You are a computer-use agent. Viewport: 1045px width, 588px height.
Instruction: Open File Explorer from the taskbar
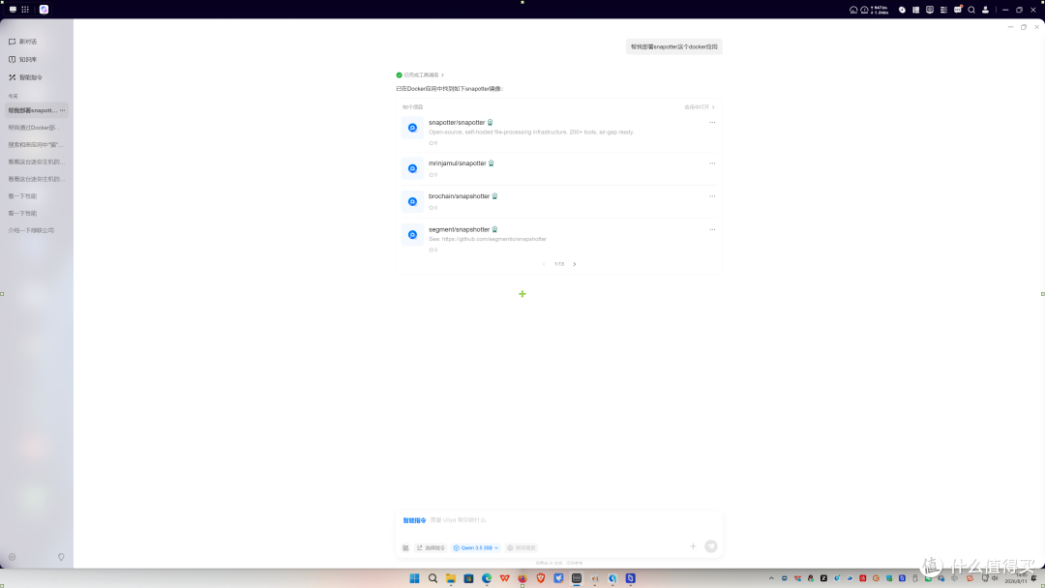pos(451,578)
